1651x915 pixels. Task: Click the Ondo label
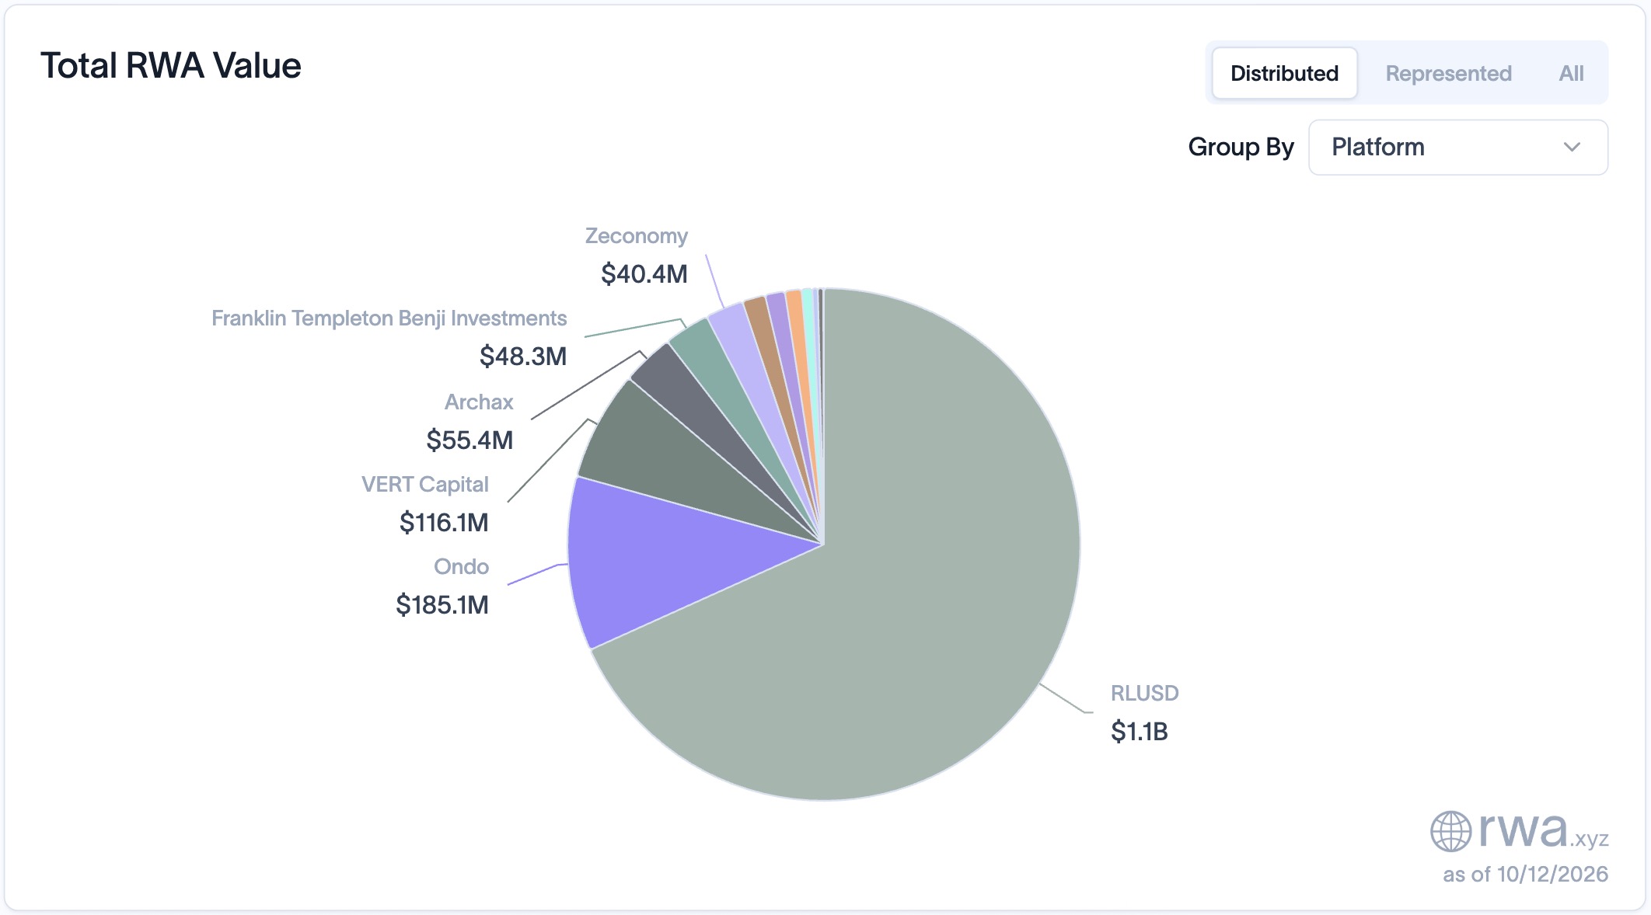461,566
